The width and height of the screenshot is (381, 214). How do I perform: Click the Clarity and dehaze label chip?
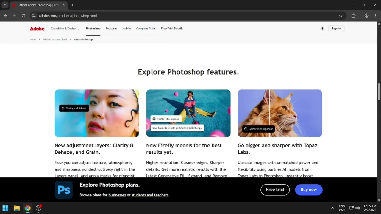point(74,108)
